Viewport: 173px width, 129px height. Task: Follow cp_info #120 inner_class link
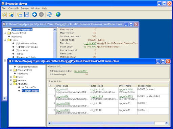(63, 103)
